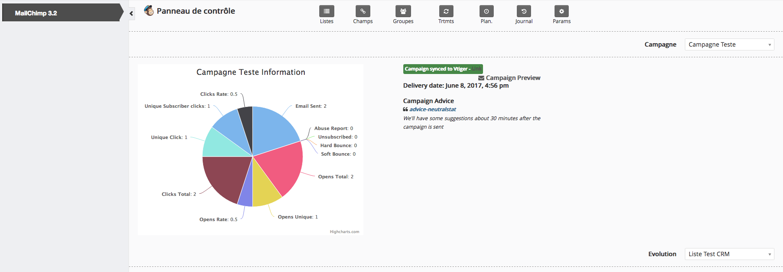This screenshot has width=783, height=272.
Task: Click the Trtmts refresh icon
Action: coord(446,12)
